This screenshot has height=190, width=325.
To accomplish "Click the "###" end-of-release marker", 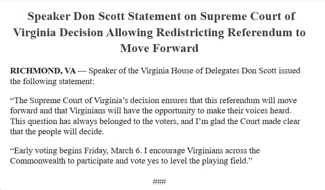I will tap(159, 181).
